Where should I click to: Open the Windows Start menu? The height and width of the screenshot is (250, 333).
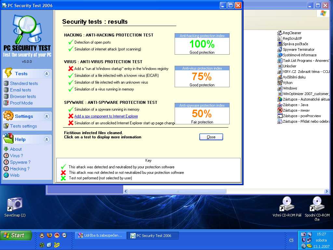click(16, 235)
